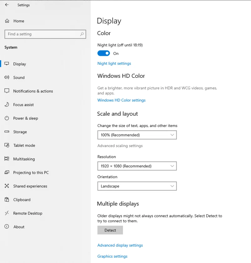Click the Projecting to this PC icon
The height and width of the screenshot is (263, 251).
click(7, 172)
